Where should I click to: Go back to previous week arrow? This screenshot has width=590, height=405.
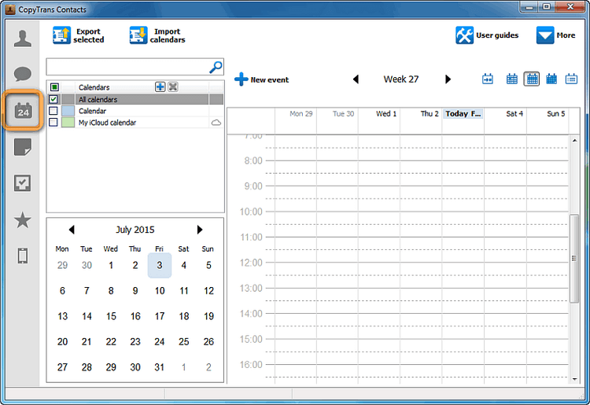tap(356, 79)
